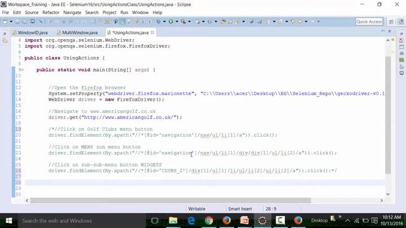Expand the Run dropdown arrow
Screen dimensions: 406x228
click(x=177, y=22)
